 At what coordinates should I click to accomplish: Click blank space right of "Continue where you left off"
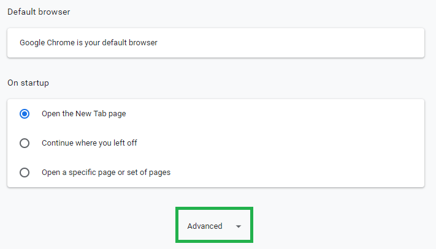tap(276, 143)
